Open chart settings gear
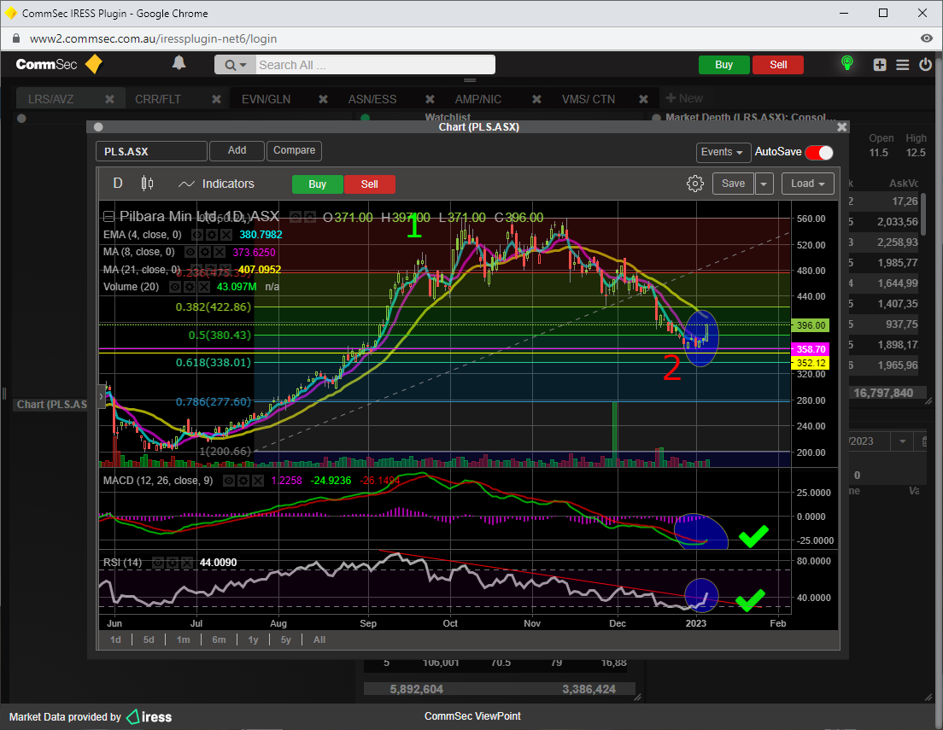 [x=695, y=184]
